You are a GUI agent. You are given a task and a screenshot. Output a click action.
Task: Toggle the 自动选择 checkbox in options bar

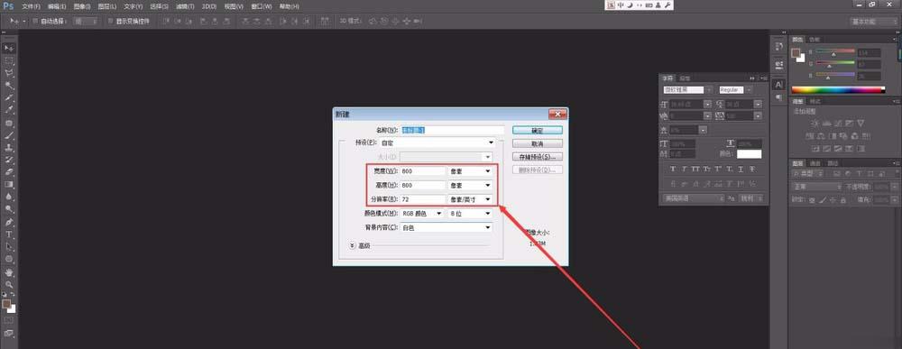(x=35, y=22)
